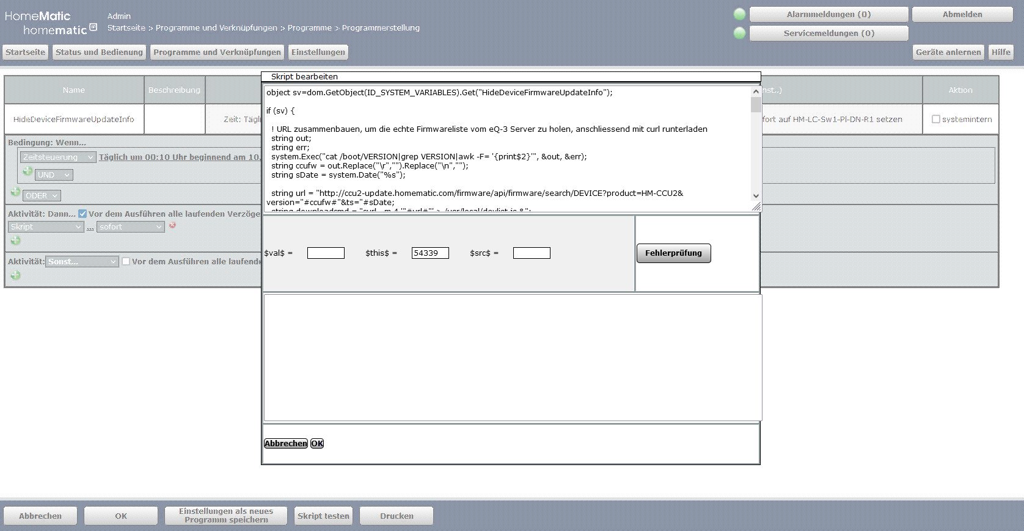Enable the systemintern checkbox
Viewport: 1024px width, 531px height.
pos(935,119)
